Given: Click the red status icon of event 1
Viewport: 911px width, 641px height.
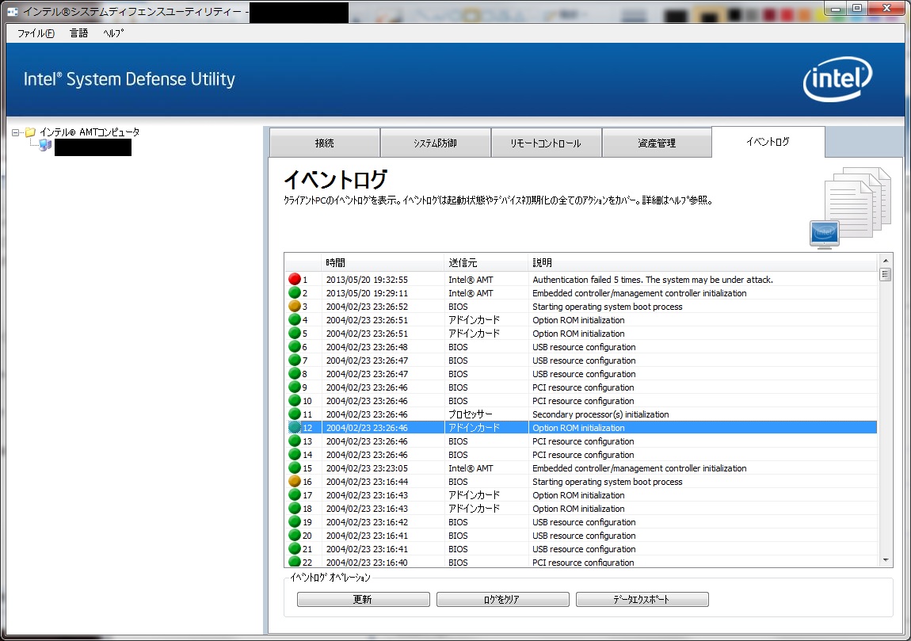Looking at the screenshot, I should pos(295,280).
